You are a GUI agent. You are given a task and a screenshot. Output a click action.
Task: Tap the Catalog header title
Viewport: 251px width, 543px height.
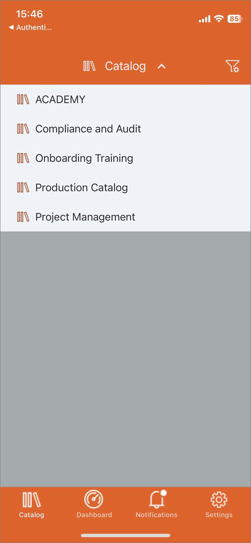tap(125, 66)
